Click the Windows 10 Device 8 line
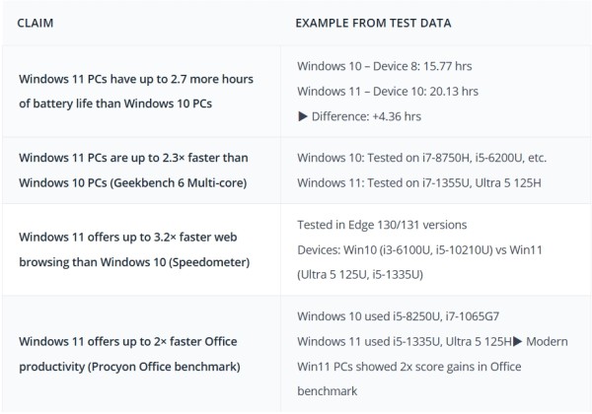This screenshot has width=592, height=414. [385, 66]
